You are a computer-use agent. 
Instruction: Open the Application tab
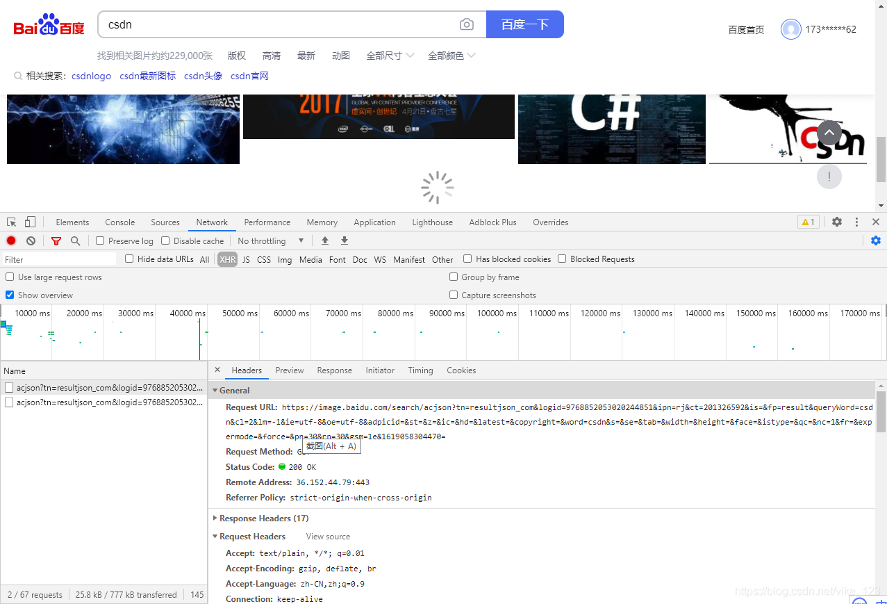(x=374, y=222)
